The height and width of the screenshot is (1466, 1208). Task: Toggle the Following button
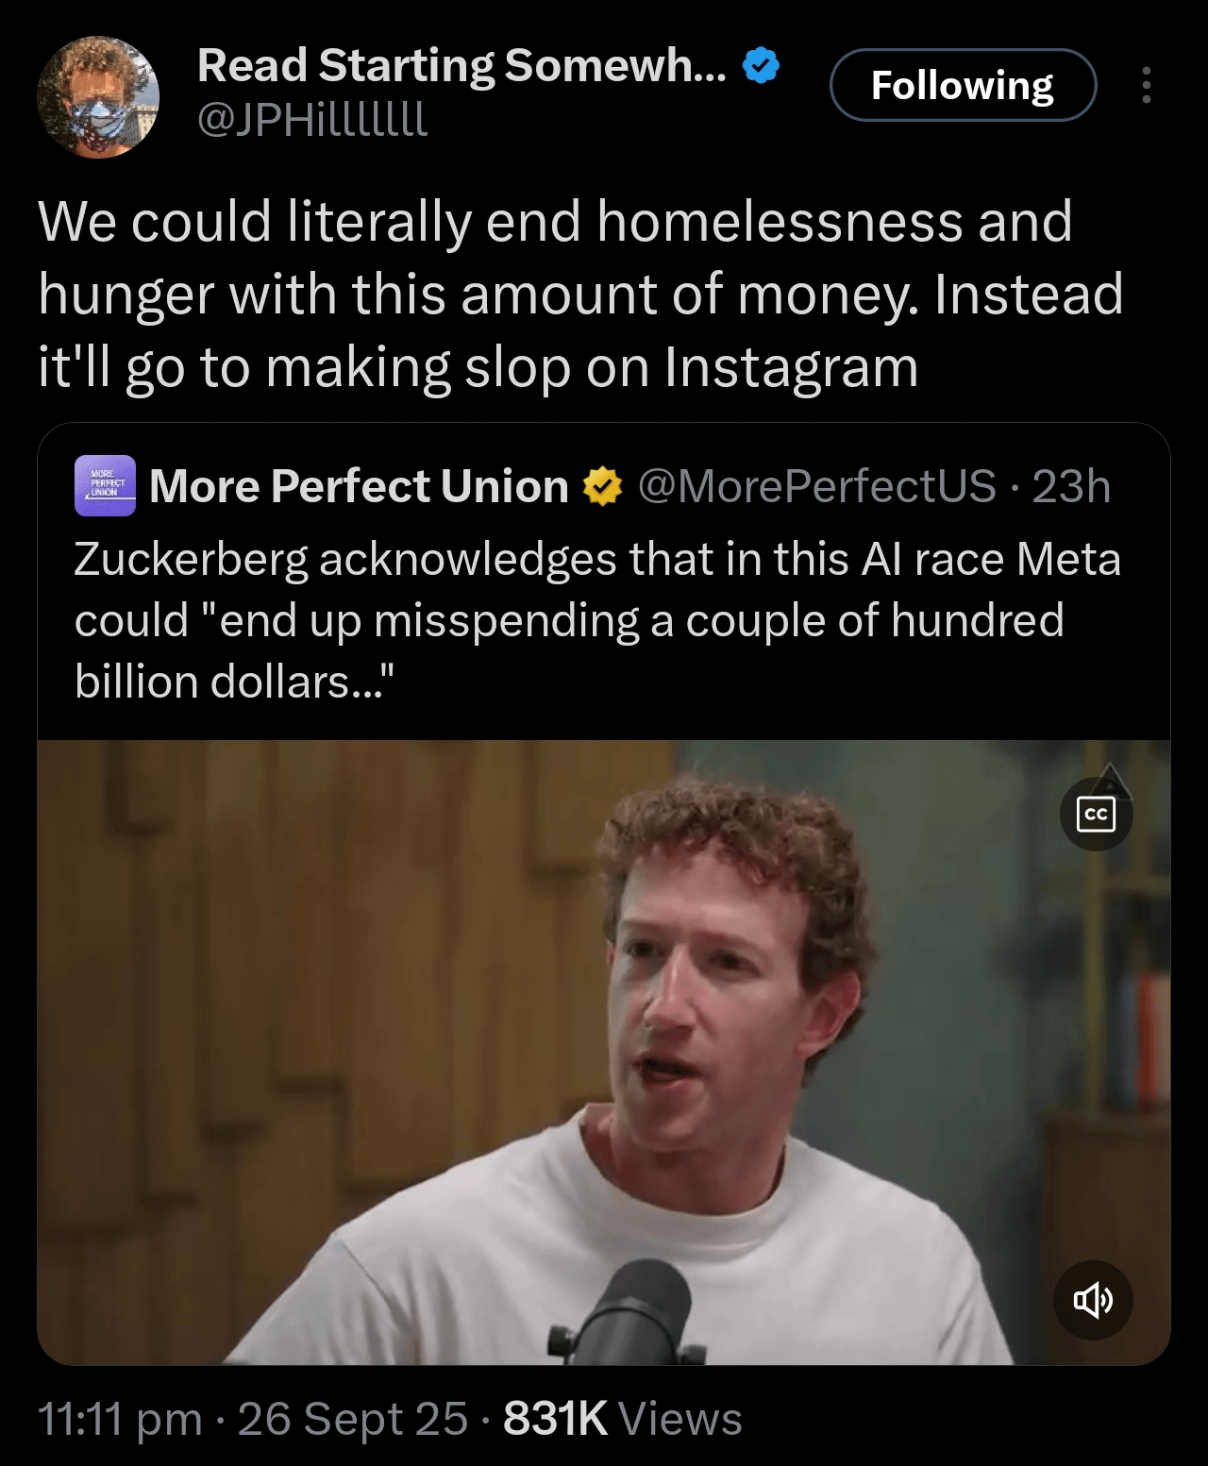[963, 85]
